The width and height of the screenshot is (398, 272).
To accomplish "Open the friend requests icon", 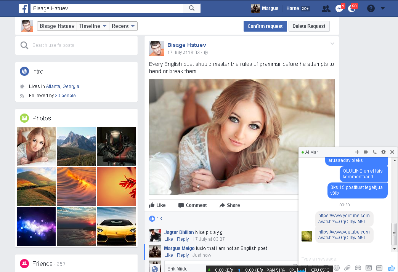I will pos(326,9).
